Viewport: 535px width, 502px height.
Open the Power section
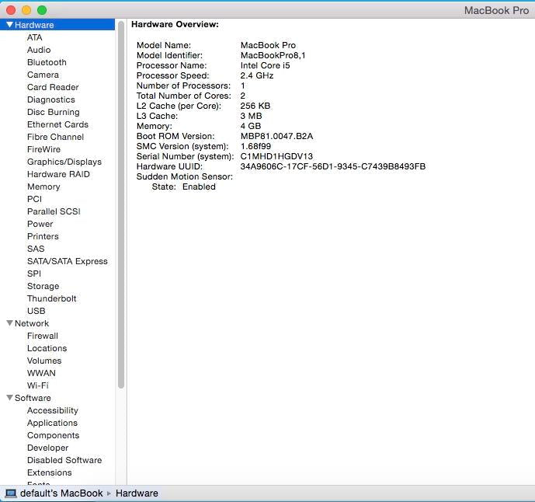click(x=40, y=224)
